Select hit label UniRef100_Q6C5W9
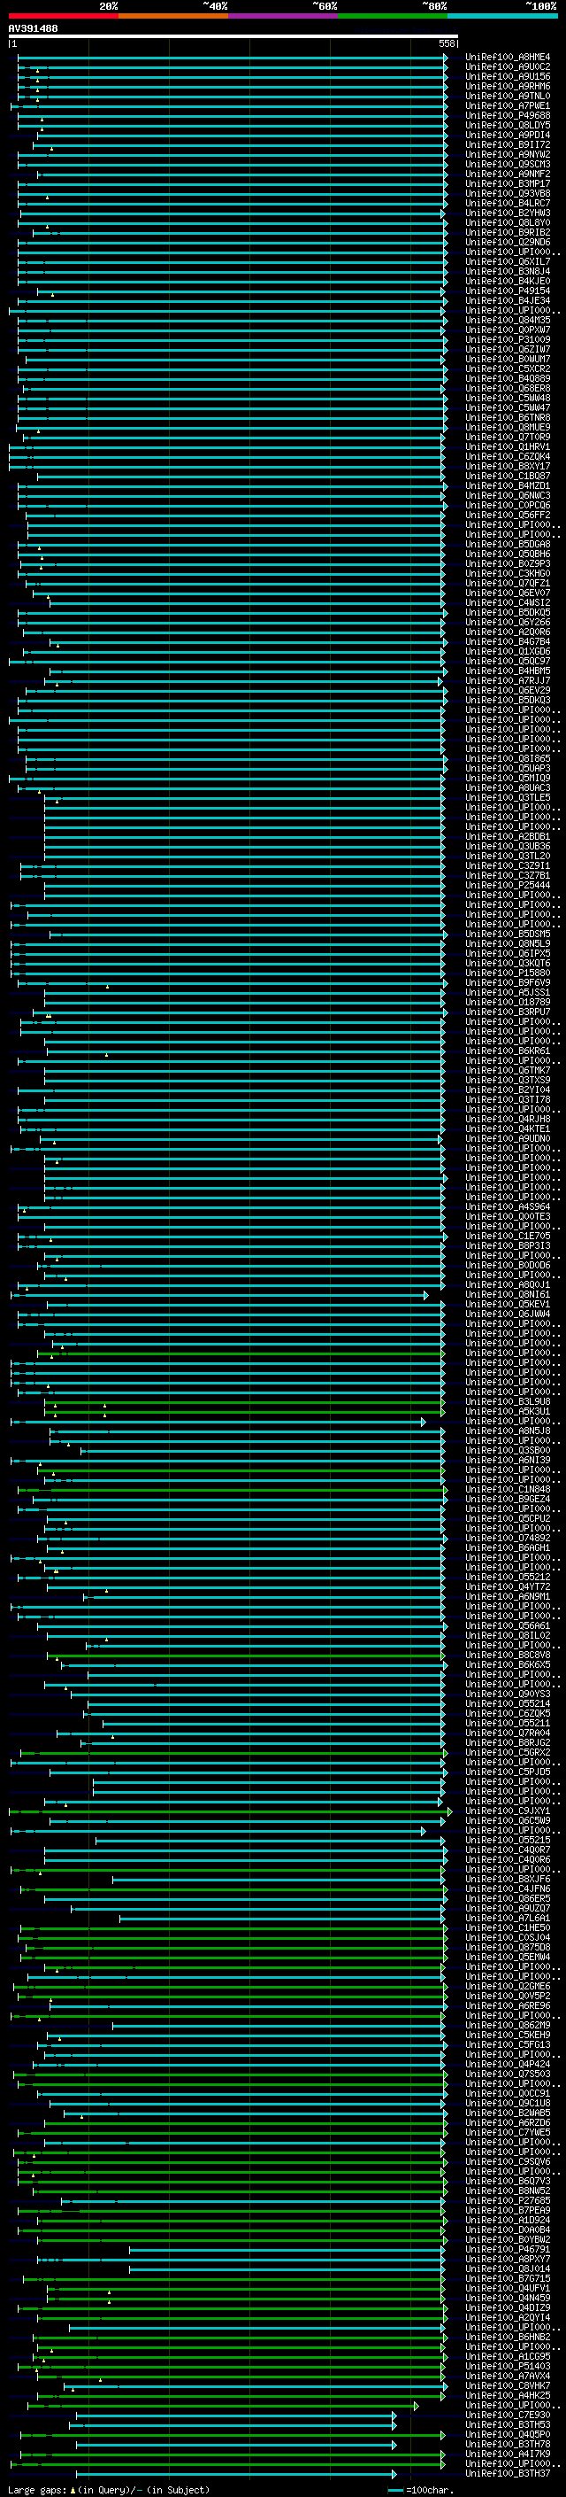 [508, 1820]
